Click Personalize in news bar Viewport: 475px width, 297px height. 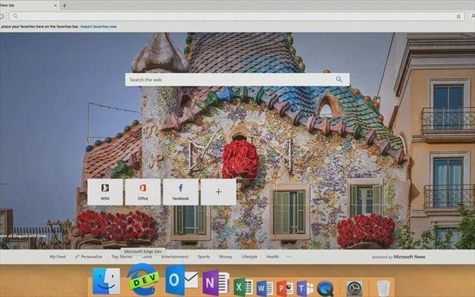89,257
